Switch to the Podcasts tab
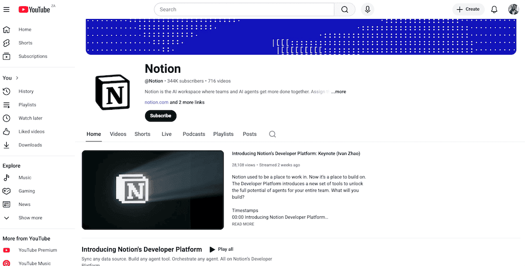 point(194,134)
